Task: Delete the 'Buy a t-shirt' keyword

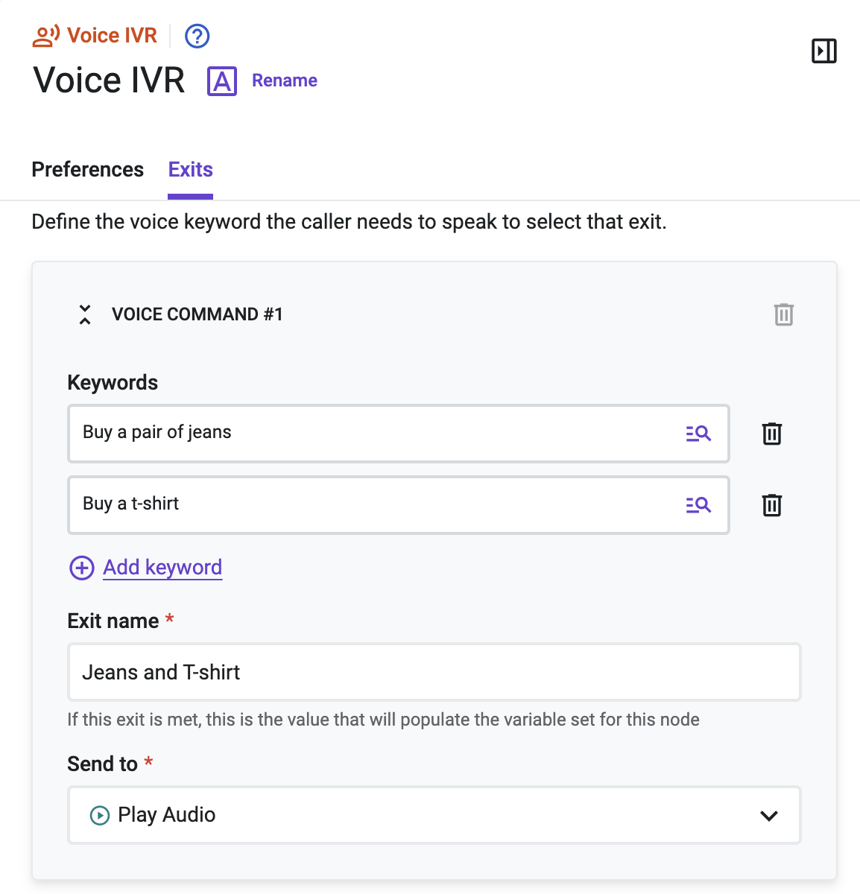Action: pyautogui.click(x=772, y=505)
